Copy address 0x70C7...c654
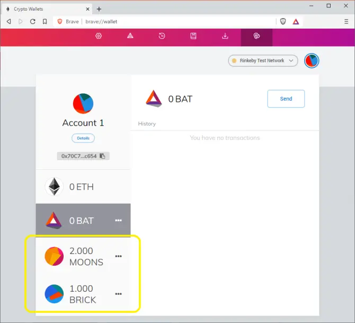Screen dimensions: 355x323 point(83,156)
